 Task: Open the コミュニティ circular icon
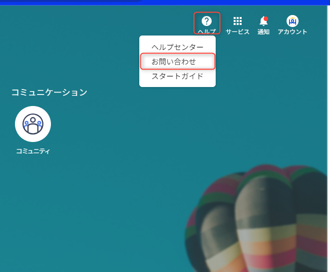click(x=33, y=124)
